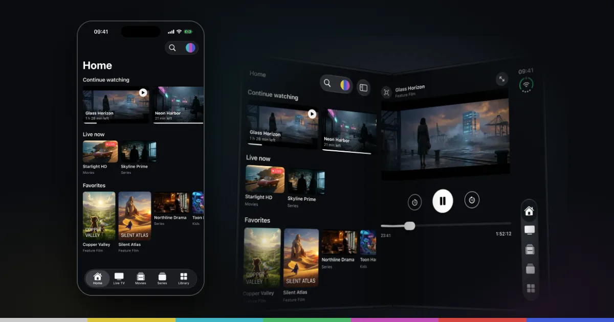This screenshot has width=614, height=322.
Task: Expand the player to full screen
Action: click(502, 79)
